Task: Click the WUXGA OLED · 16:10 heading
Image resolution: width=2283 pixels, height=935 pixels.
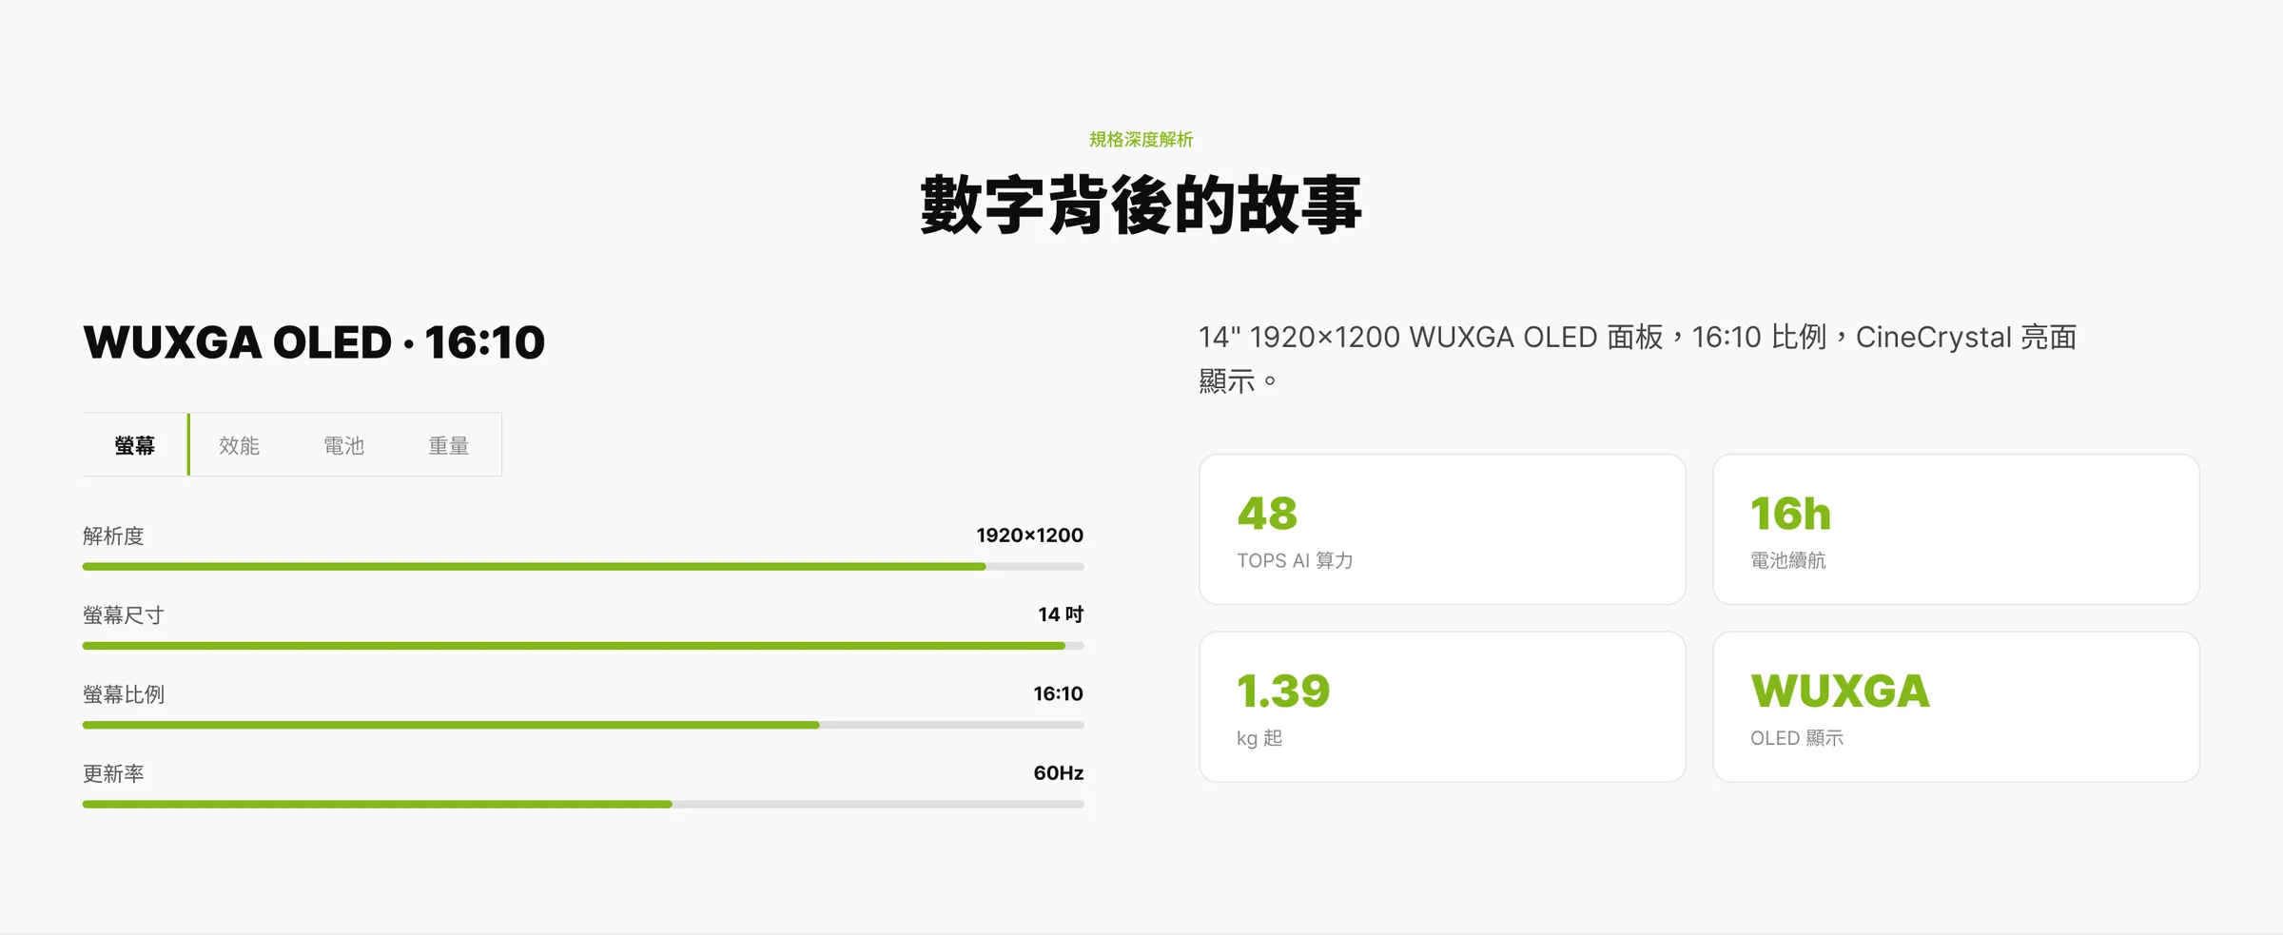Action: click(x=314, y=342)
